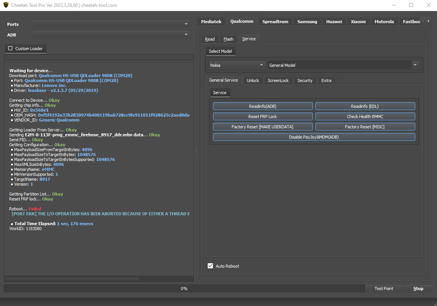Click VENDOR_ID Generic Qualcomm text
The image size is (437, 306).
click(x=59, y=120)
